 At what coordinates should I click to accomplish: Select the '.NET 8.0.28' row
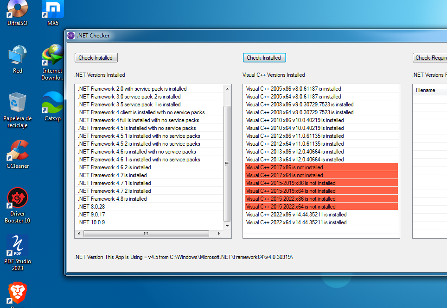click(x=149, y=207)
